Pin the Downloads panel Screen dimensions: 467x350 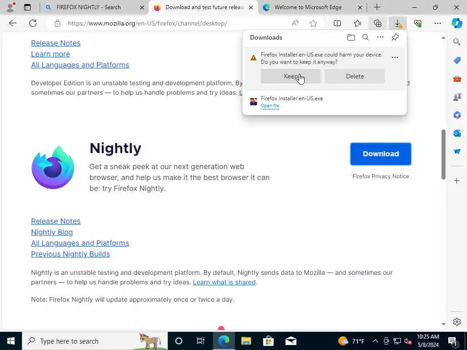pyautogui.click(x=395, y=37)
